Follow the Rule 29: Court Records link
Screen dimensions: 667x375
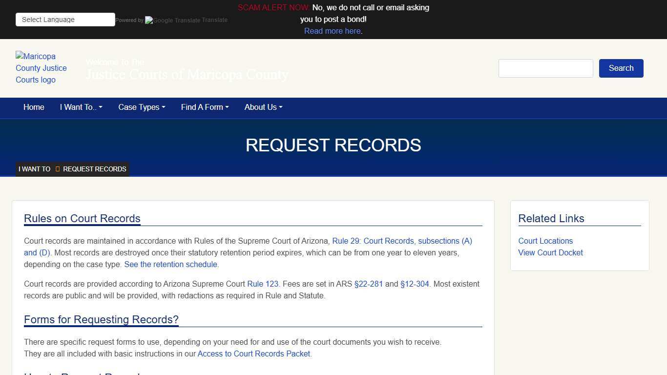tap(373, 241)
